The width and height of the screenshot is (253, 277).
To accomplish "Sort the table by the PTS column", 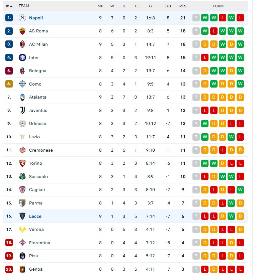I will 183,6.
